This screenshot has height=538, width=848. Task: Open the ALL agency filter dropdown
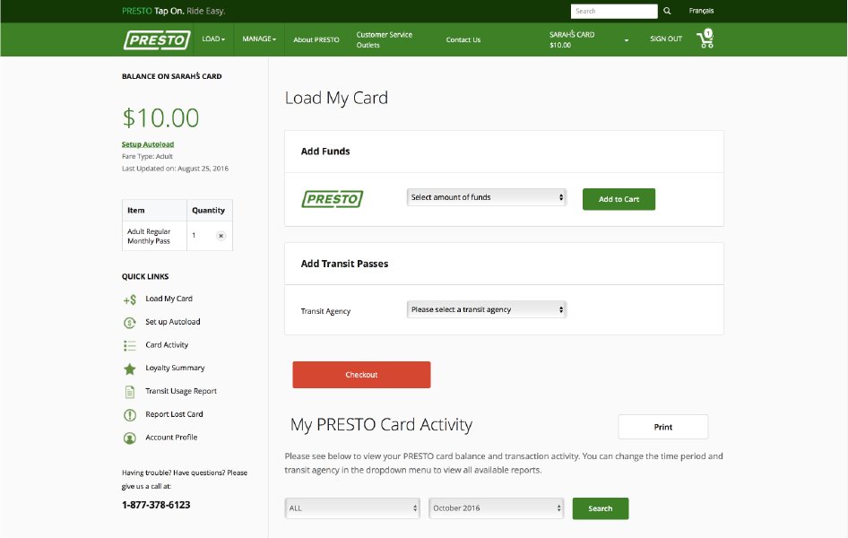pos(352,508)
